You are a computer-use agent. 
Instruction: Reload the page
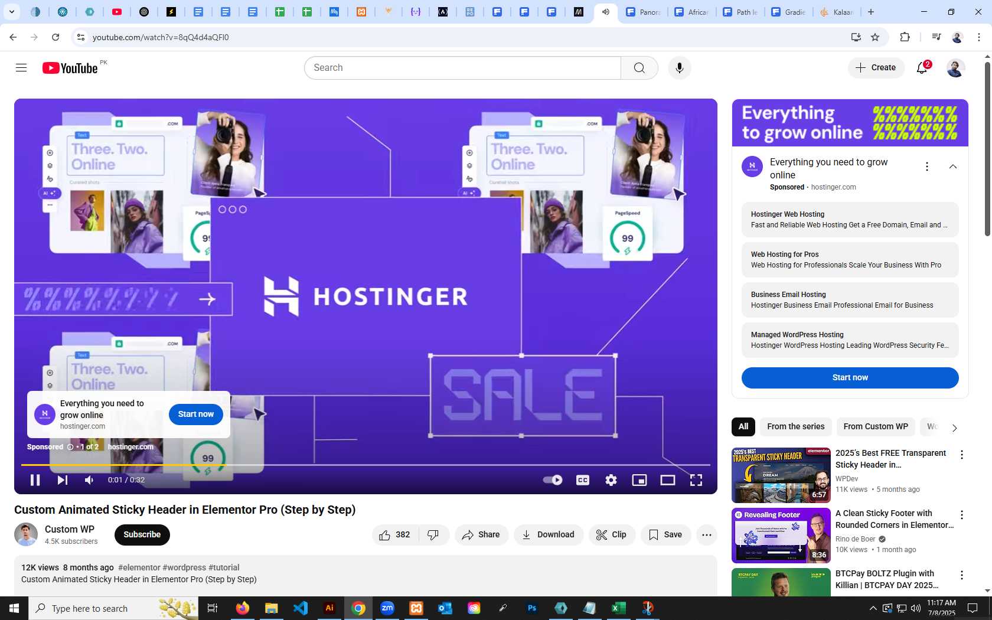(x=56, y=37)
